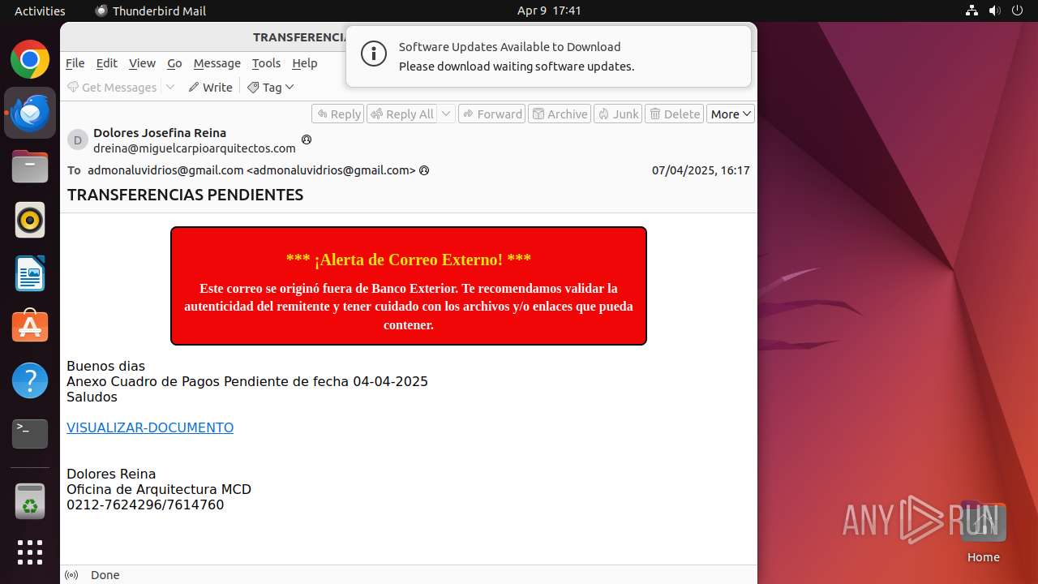Image resolution: width=1038 pixels, height=584 pixels.
Task: Open the File menu
Action: point(75,63)
